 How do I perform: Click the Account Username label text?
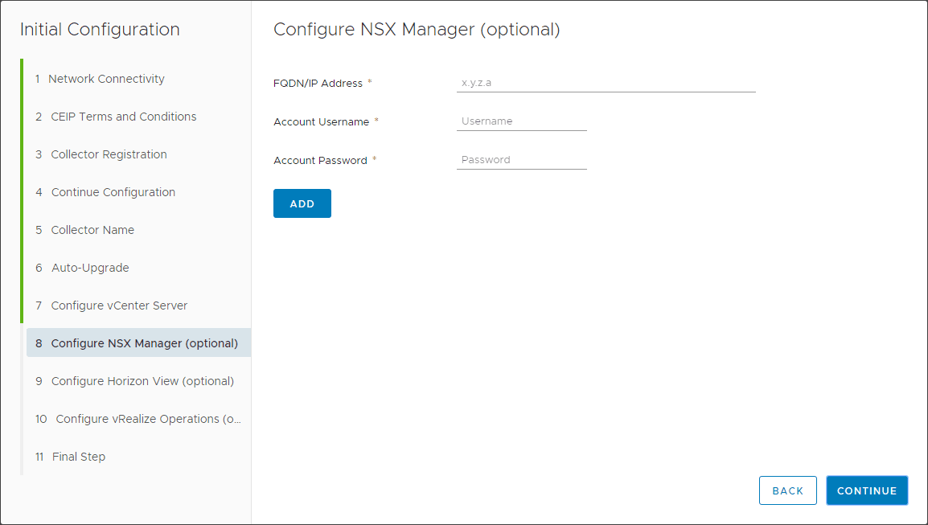pos(321,122)
